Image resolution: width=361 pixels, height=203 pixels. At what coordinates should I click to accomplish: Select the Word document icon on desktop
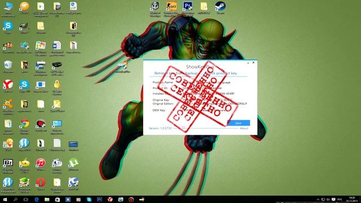(x=57, y=48)
